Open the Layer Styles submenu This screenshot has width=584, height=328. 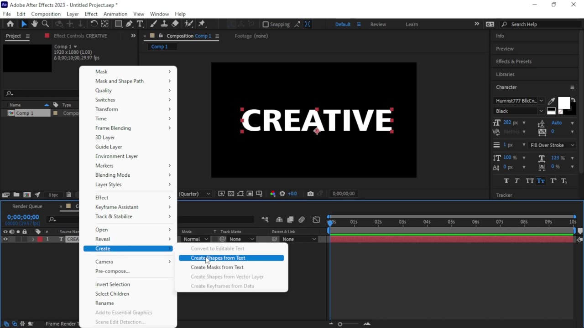pyautogui.click(x=128, y=184)
